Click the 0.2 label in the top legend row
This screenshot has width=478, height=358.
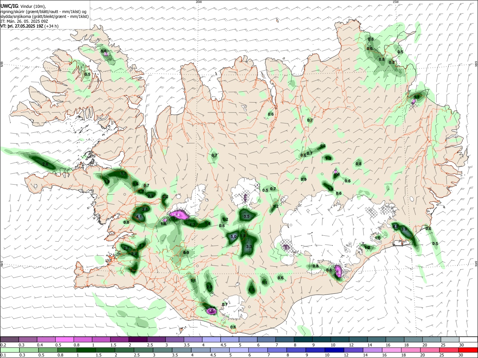(x=3, y=345)
